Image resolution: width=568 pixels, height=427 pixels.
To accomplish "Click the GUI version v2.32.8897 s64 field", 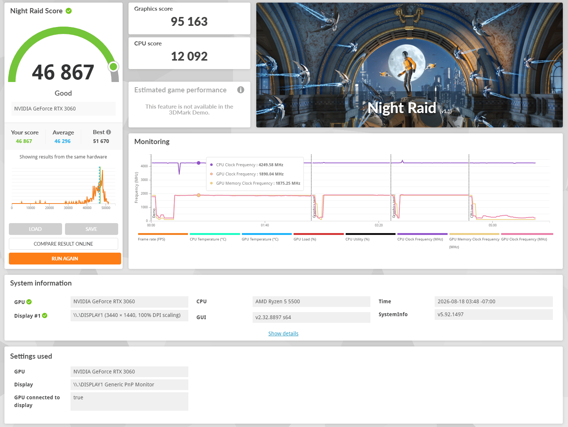I will (311, 317).
